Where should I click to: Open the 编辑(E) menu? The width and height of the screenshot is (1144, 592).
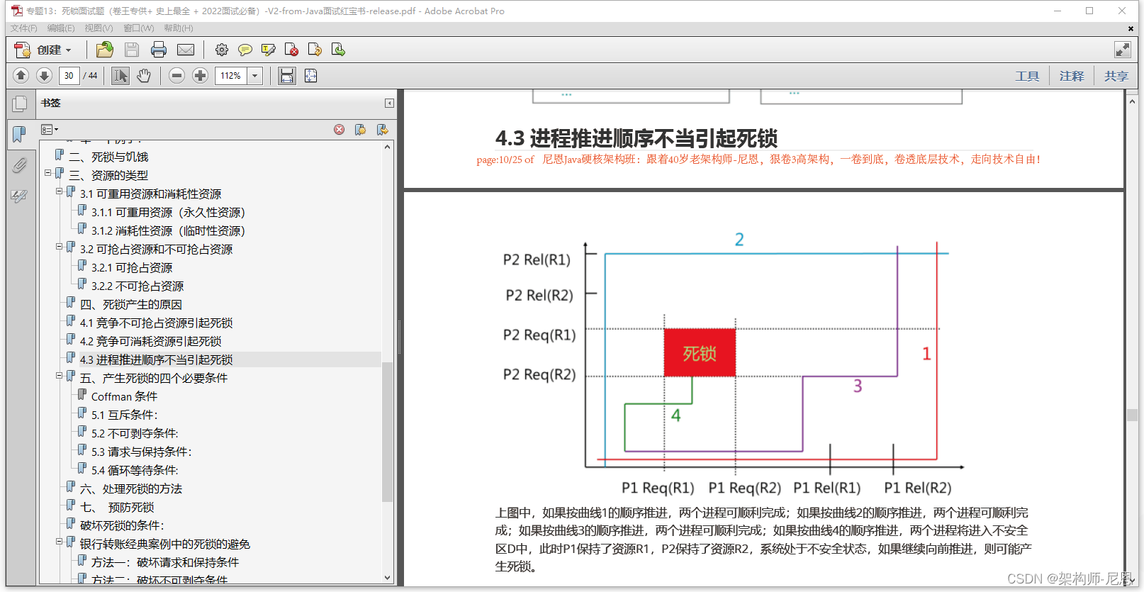(61, 28)
